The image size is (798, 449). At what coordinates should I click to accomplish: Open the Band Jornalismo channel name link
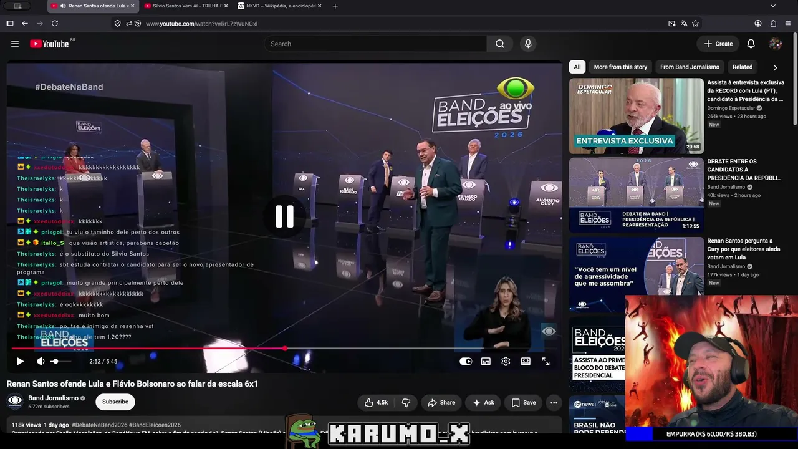pyautogui.click(x=54, y=398)
